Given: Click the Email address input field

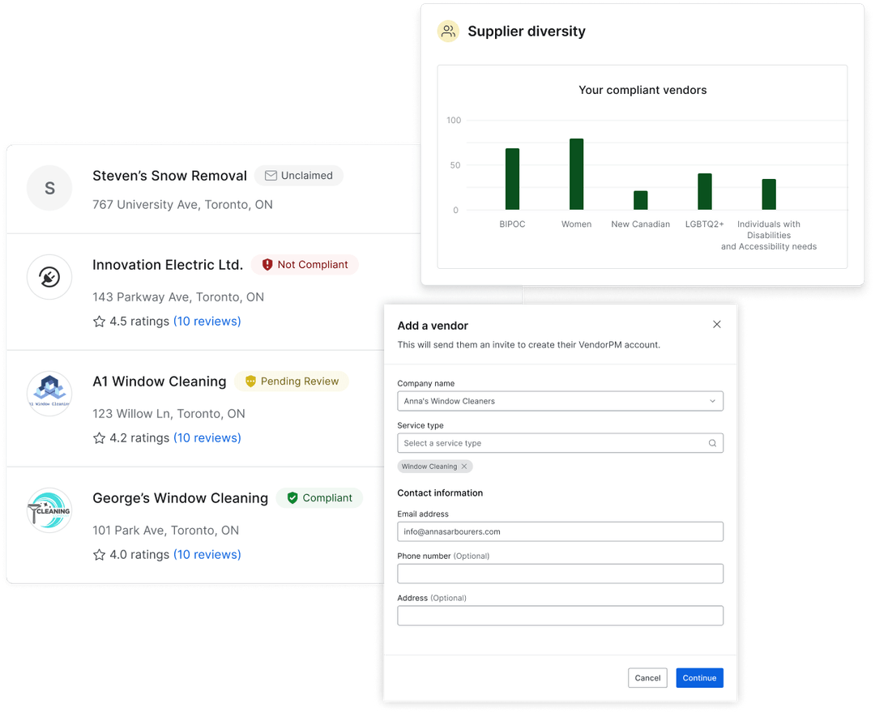Looking at the screenshot, I should click(561, 531).
